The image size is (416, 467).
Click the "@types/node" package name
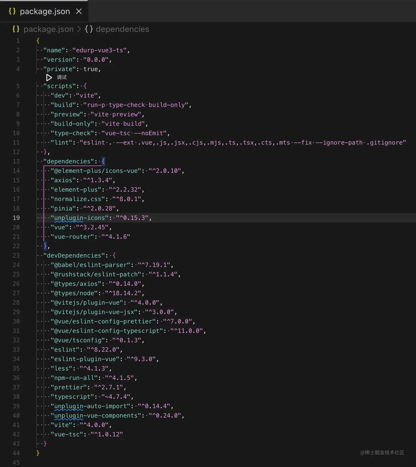74,293
